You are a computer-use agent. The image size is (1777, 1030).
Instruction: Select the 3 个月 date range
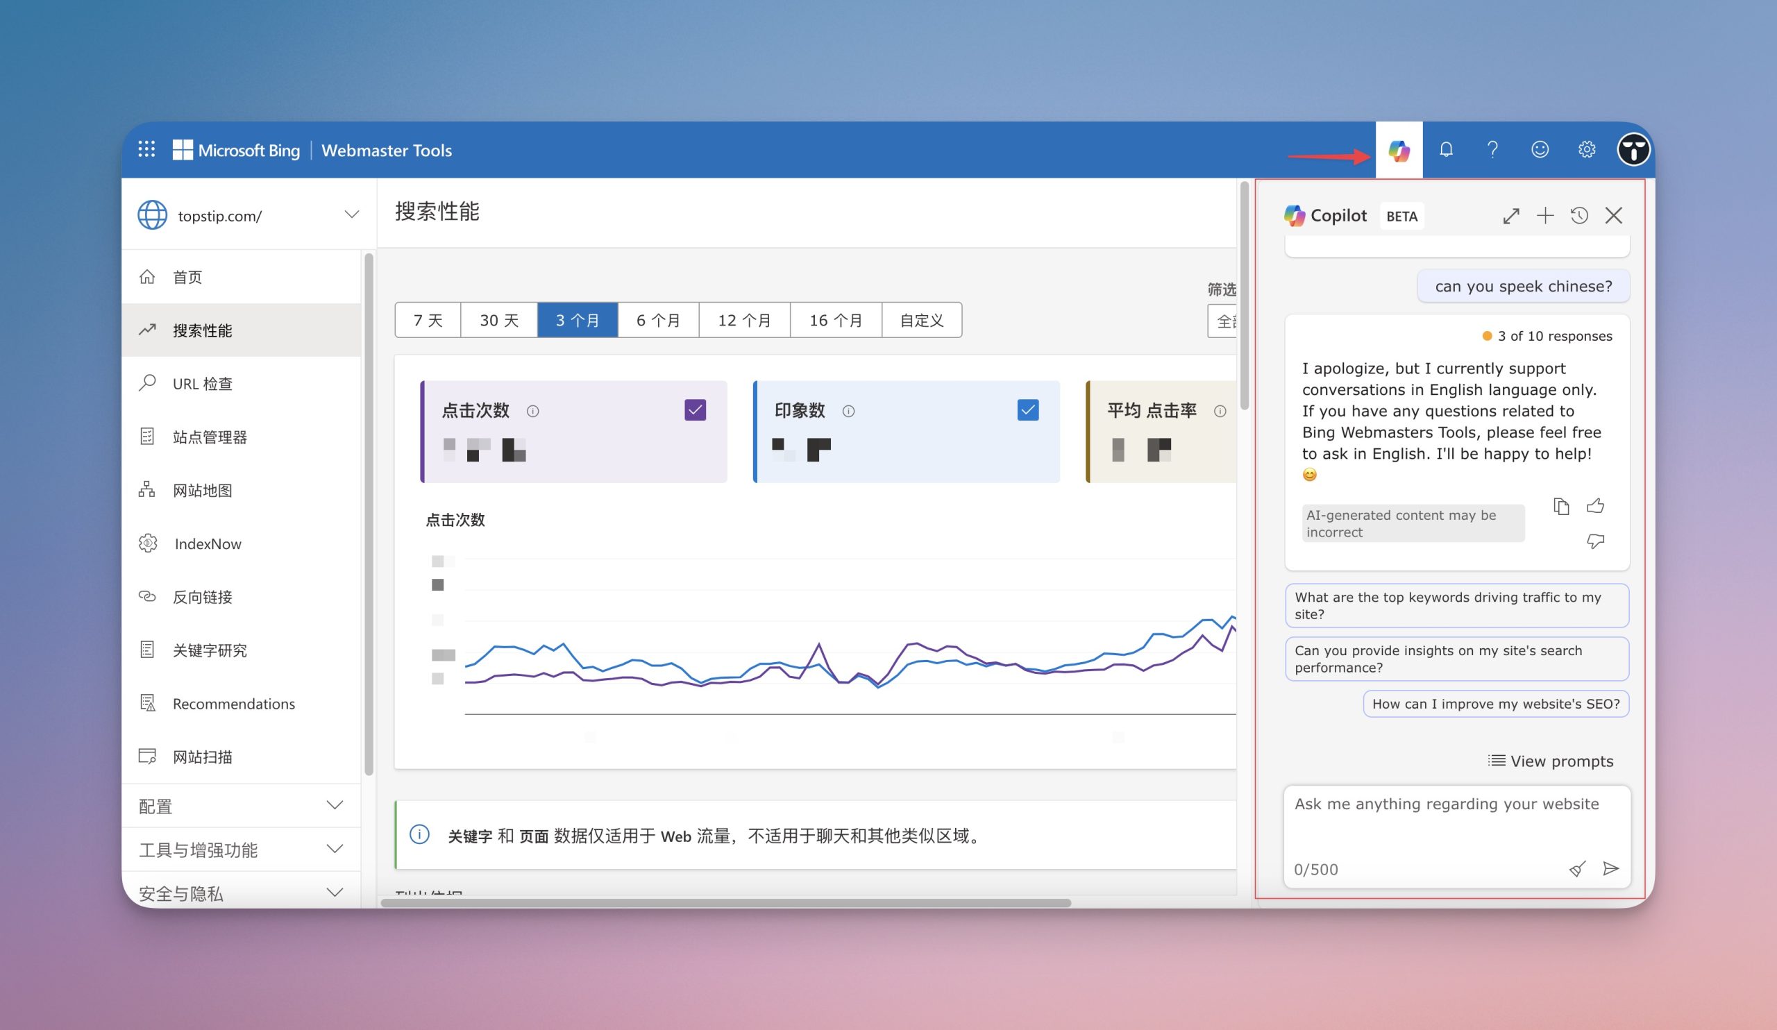pyautogui.click(x=578, y=320)
